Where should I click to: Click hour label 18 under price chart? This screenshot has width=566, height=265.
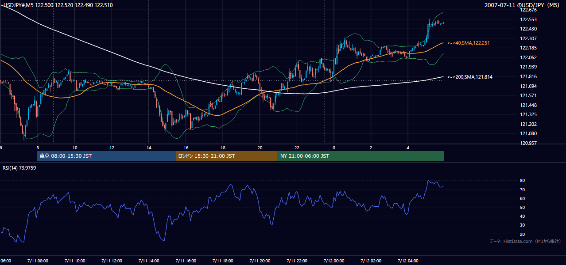point(223,148)
